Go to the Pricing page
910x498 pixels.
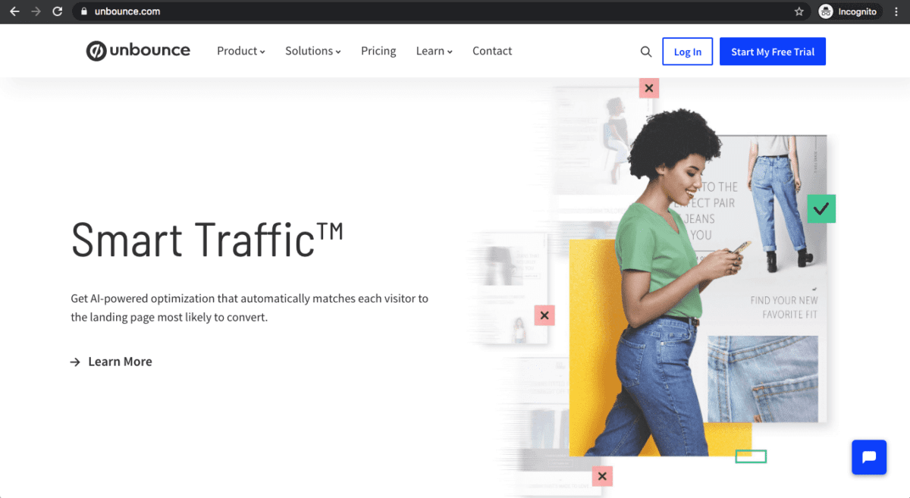point(378,51)
